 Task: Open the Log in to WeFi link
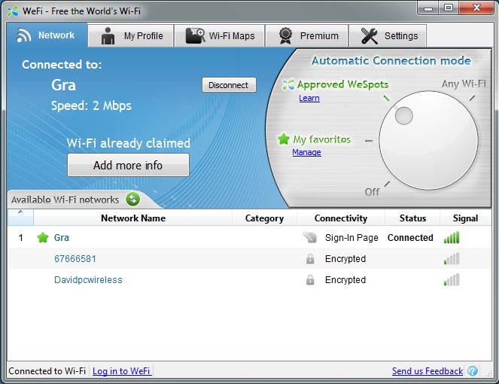pos(122,371)
